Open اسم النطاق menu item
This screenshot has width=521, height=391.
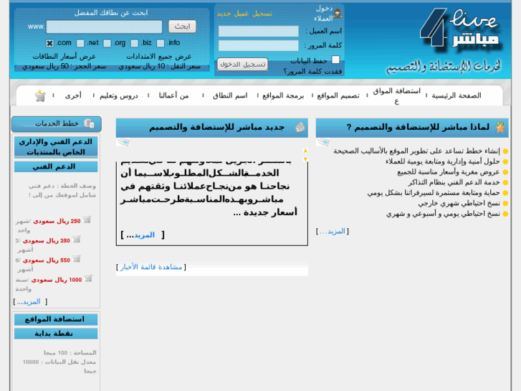click(230, 96)
